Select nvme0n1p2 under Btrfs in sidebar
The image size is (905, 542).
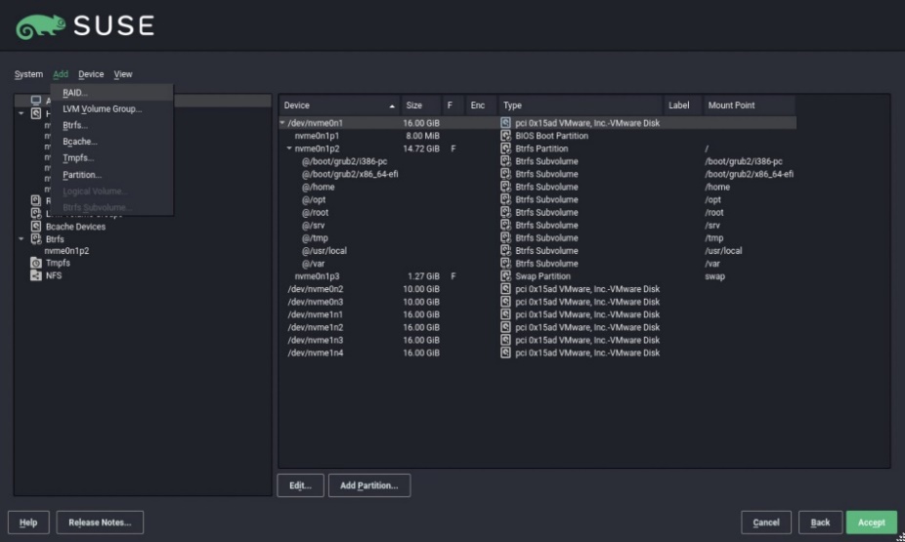[66, 251]
